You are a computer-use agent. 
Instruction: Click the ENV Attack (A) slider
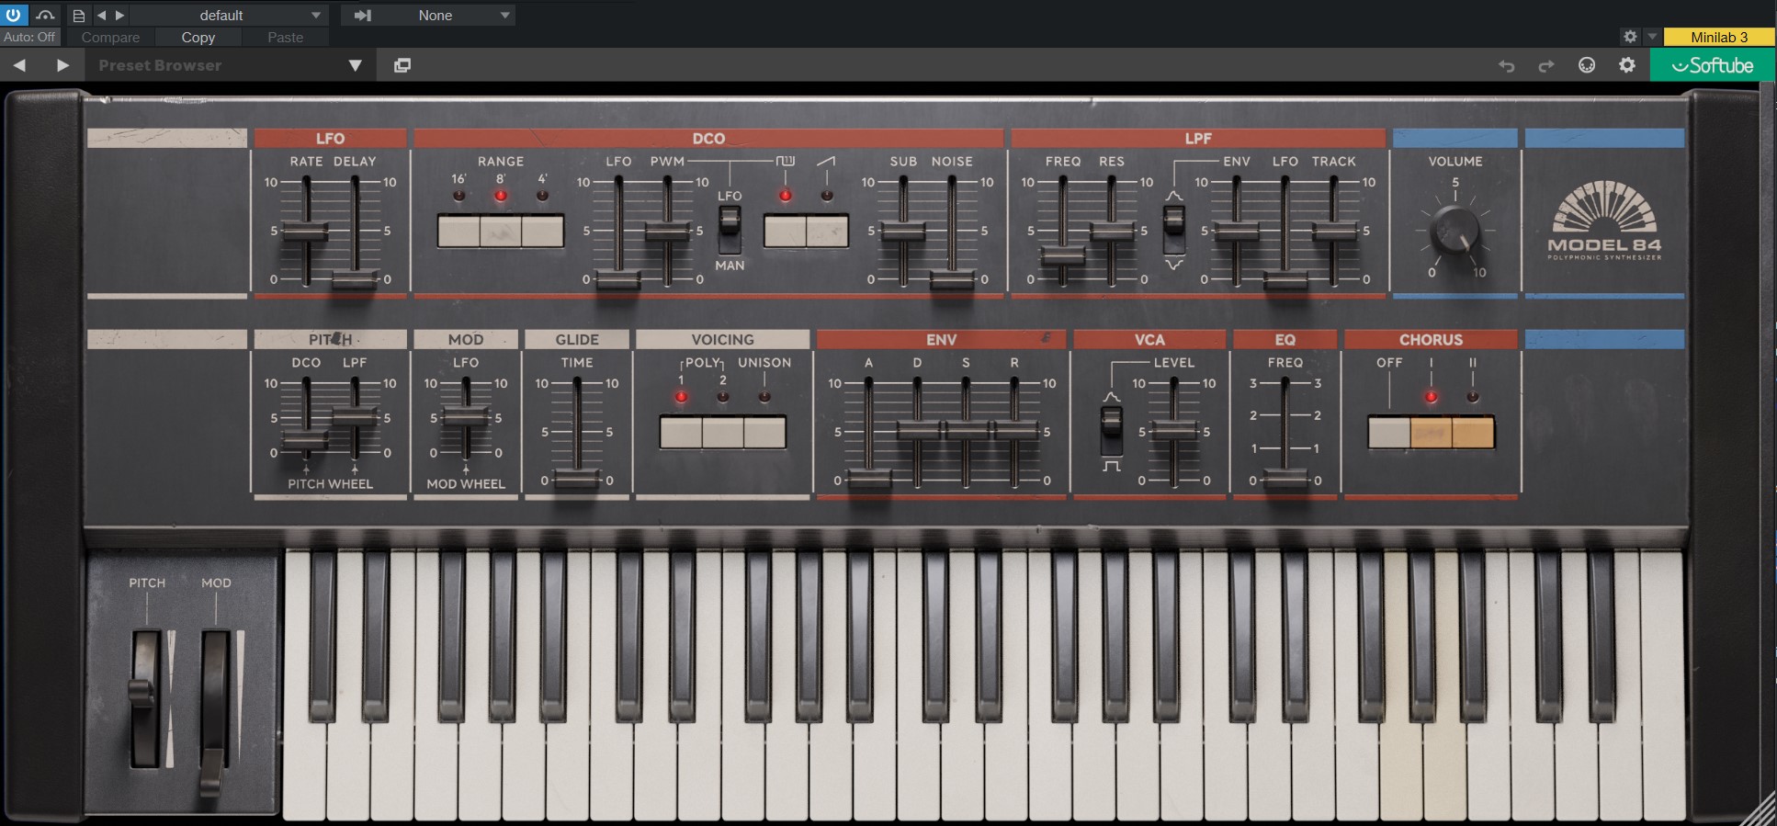point(868,479)
